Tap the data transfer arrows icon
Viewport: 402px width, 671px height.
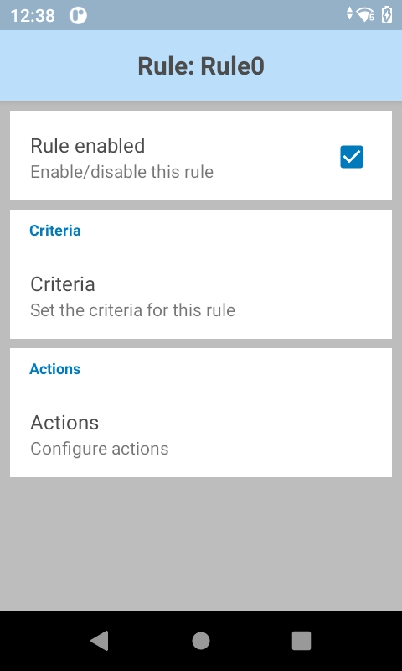(x=349, y=13)
